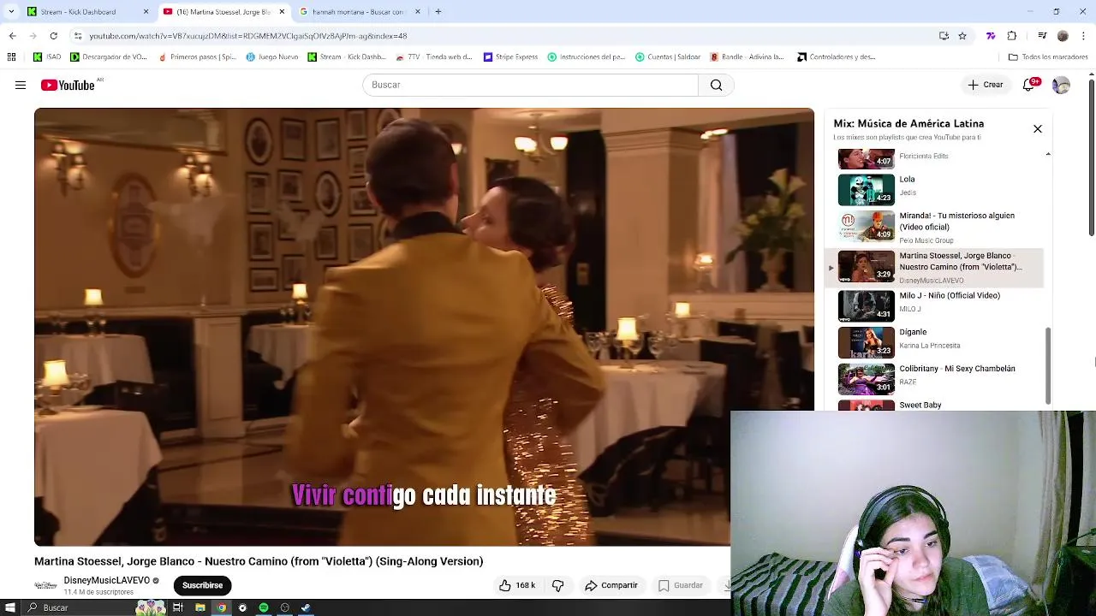
Task: Open YouTube notifications bell
Action: (x=1028, y=85)
